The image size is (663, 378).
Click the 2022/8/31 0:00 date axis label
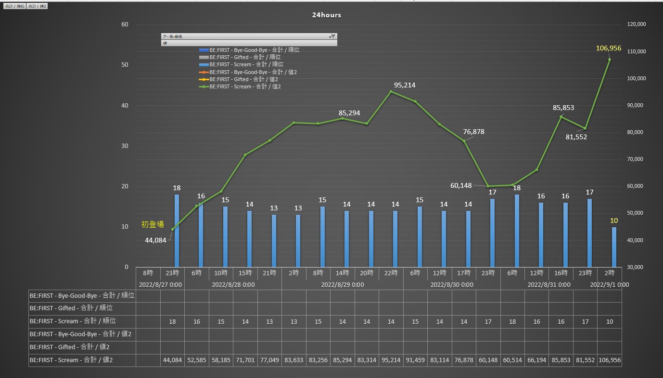click(x=549, y=284)
